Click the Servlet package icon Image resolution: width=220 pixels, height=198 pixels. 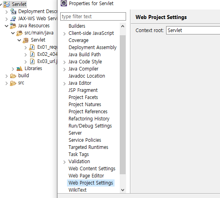[x=26, y=40]
